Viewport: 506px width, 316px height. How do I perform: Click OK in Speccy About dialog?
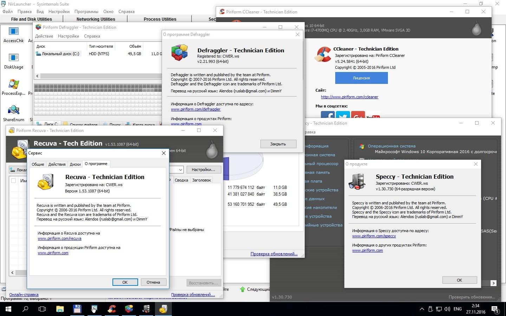pos(459,280)
